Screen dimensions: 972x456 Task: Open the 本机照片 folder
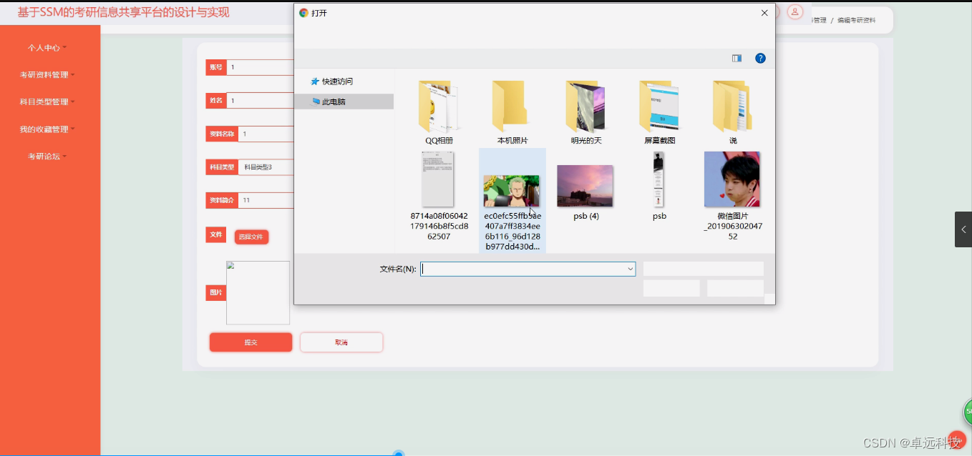(511, 107)
